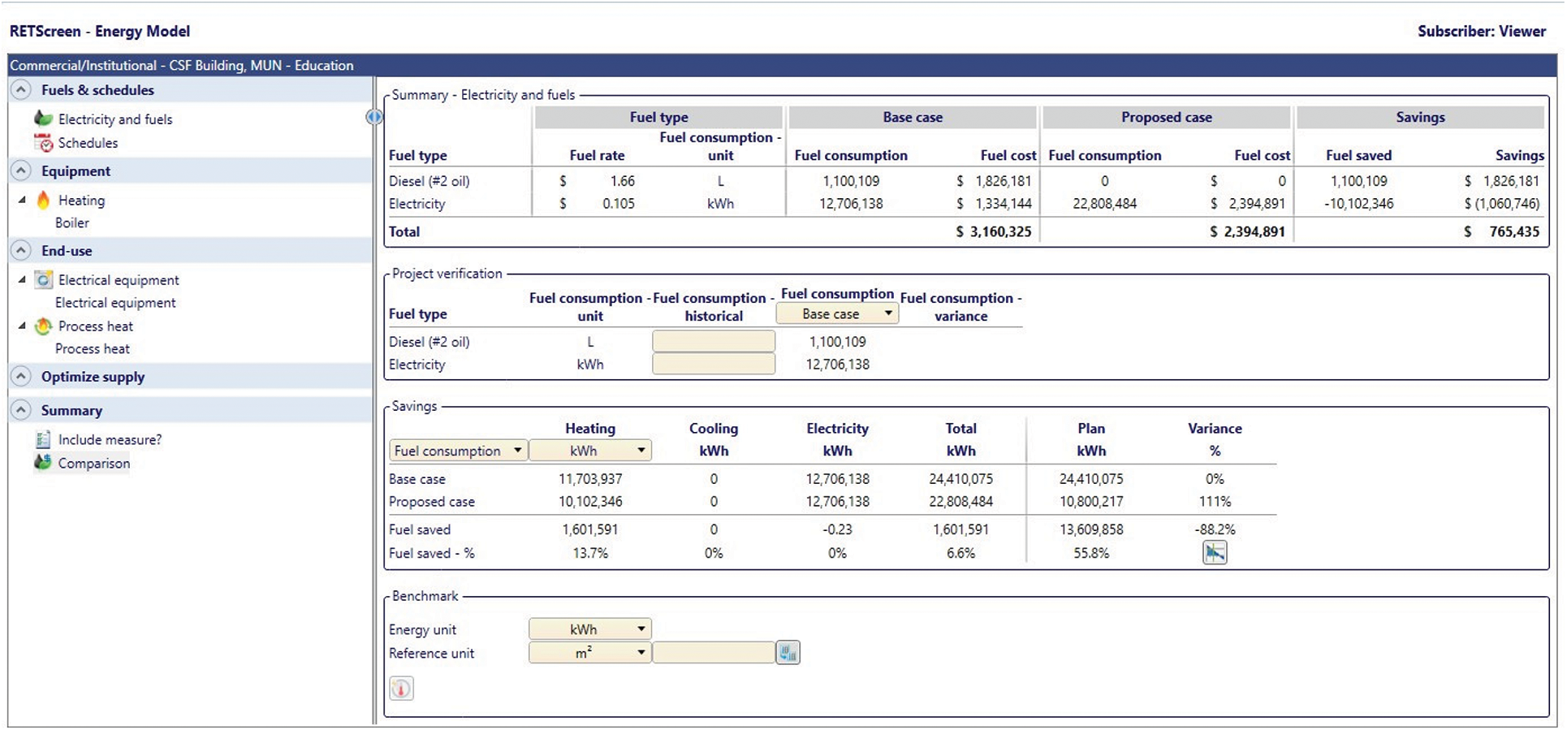Click the reference unit calculator icon
Screen dimensions: 1567x730
coord(788,653)
